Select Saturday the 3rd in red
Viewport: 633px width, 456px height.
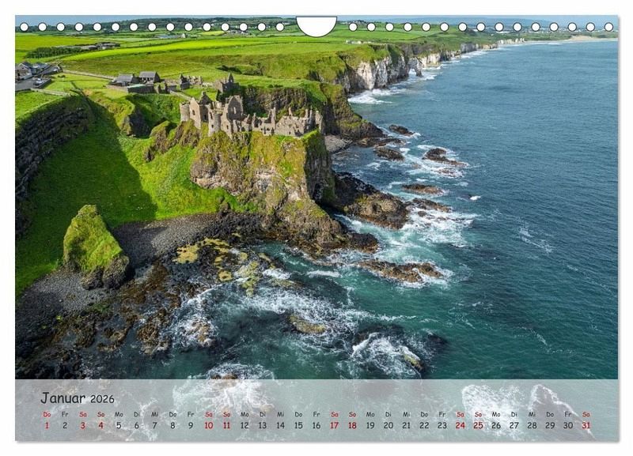82,425
